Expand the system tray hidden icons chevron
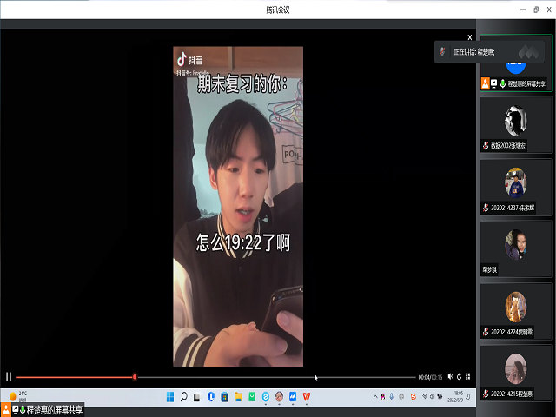The height and width of the screenshot is (417, 556). pyautogui.click(x=375, y=397)
